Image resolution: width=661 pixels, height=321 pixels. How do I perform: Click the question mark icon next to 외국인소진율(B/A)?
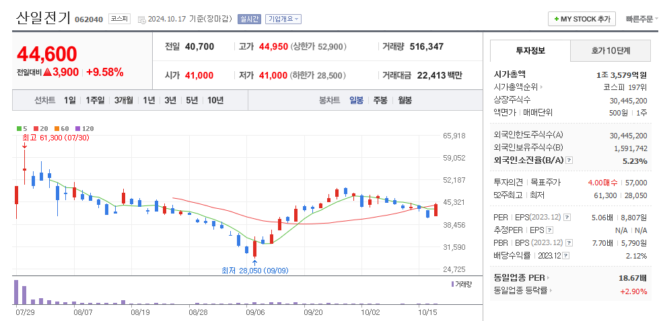[x=569, y=160]
